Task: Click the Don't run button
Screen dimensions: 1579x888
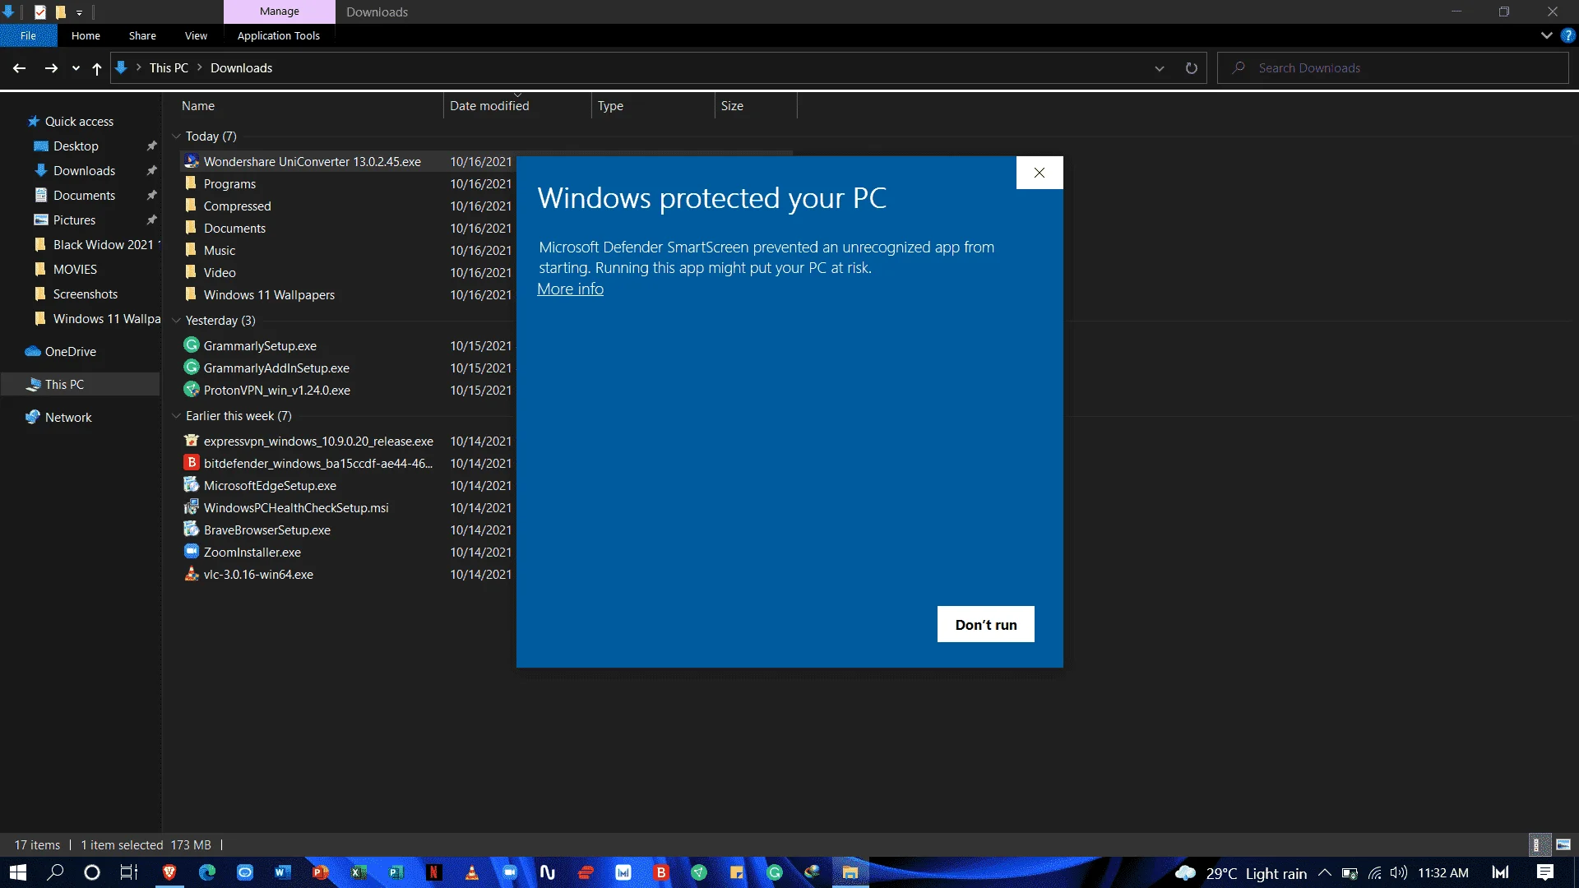Action: click(x=985, y=624)
